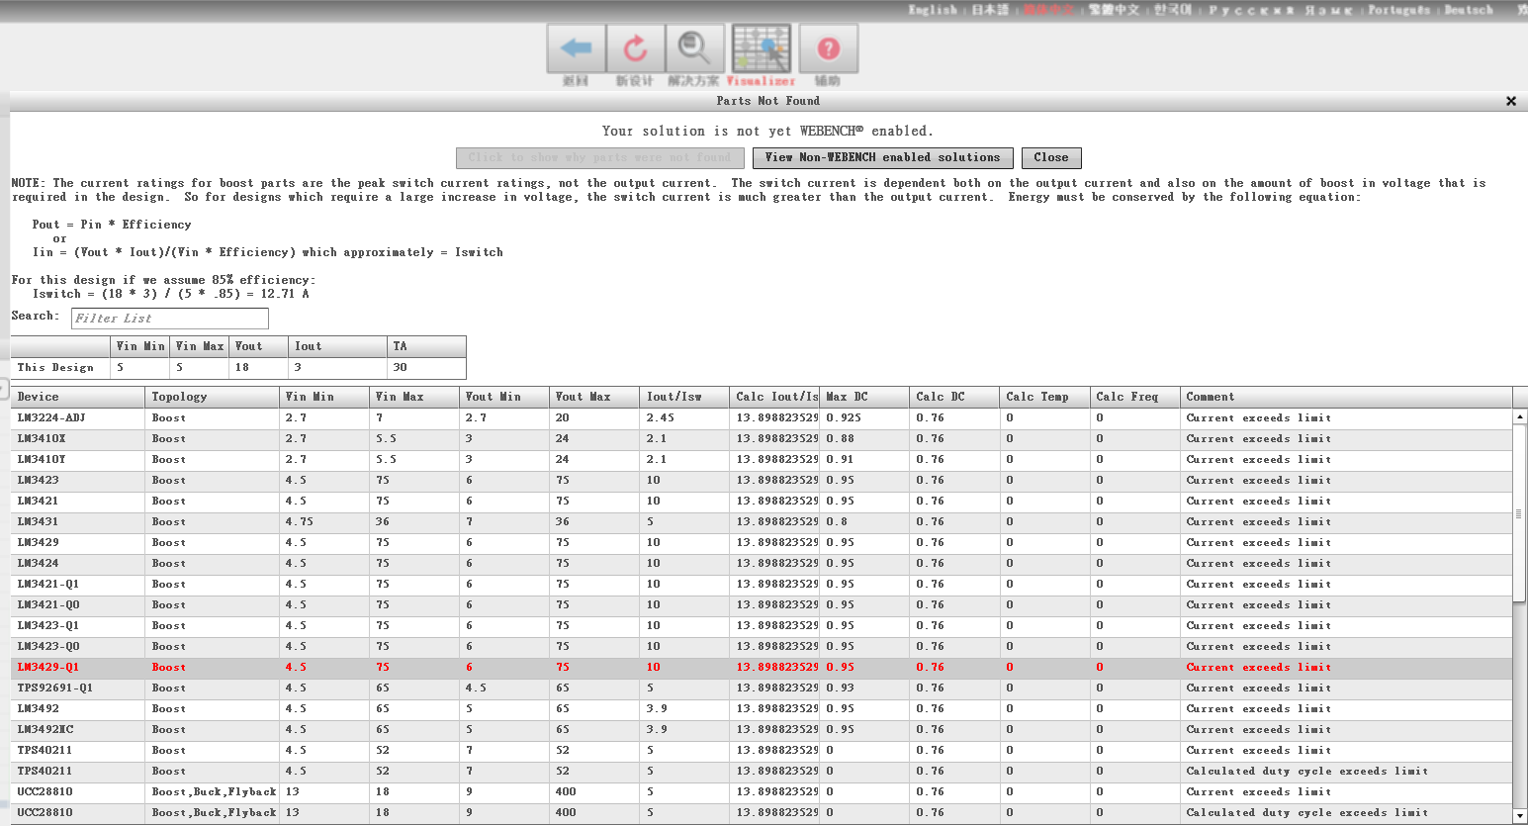Click the red refresh New Design icon
The width and height of the screenshot is (1528, 826).
click(634, 49)
